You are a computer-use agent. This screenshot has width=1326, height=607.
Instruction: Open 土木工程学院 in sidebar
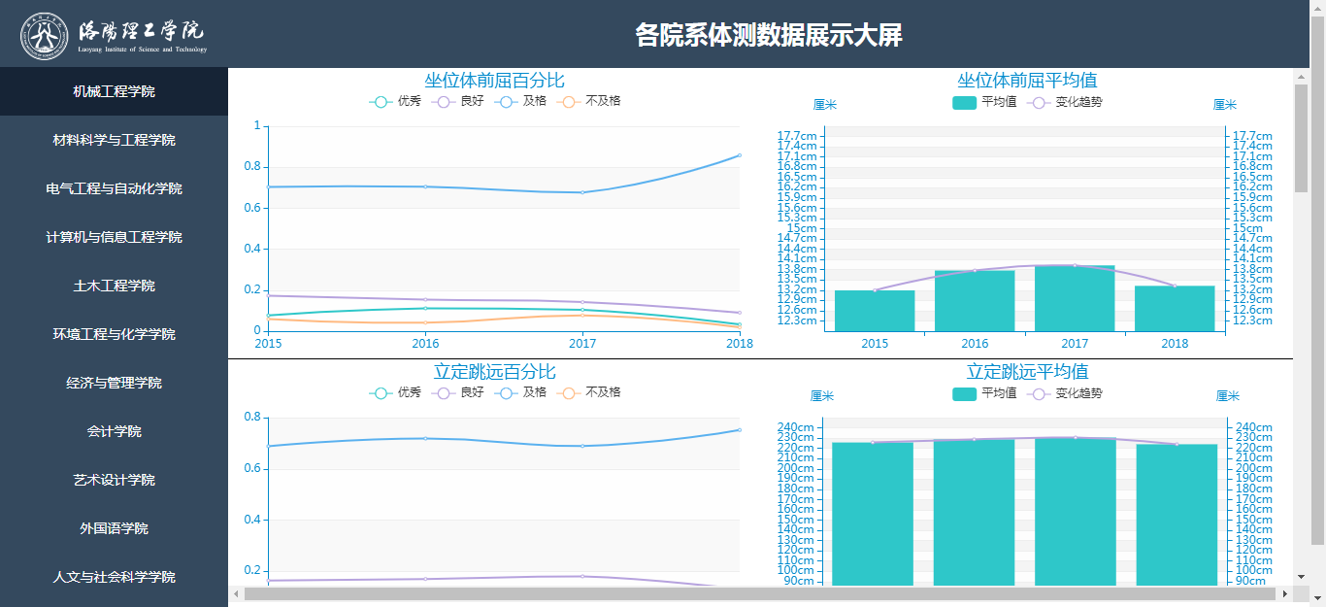pyautogui.click(x=114, y=286)
